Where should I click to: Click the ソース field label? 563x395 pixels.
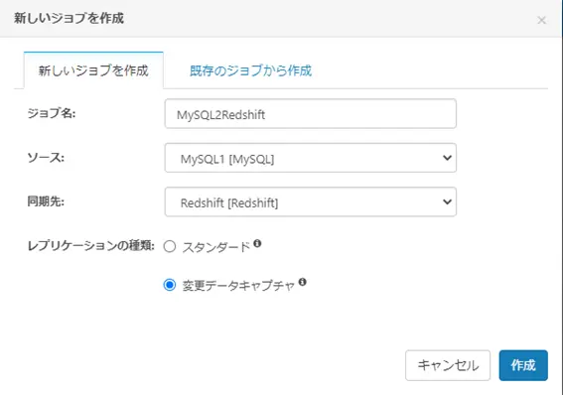click(x=46, y=158)
